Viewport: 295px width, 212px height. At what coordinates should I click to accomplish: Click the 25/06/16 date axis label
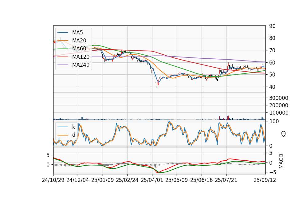point(202,180)
